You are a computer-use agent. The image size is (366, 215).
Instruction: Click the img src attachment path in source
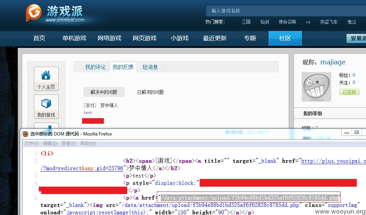pos(210,205)
